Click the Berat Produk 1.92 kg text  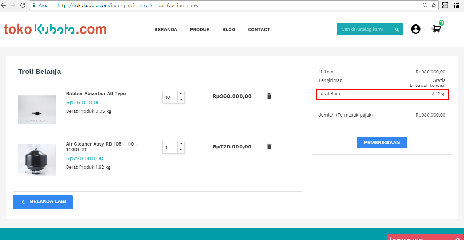[x=88, y=167]
